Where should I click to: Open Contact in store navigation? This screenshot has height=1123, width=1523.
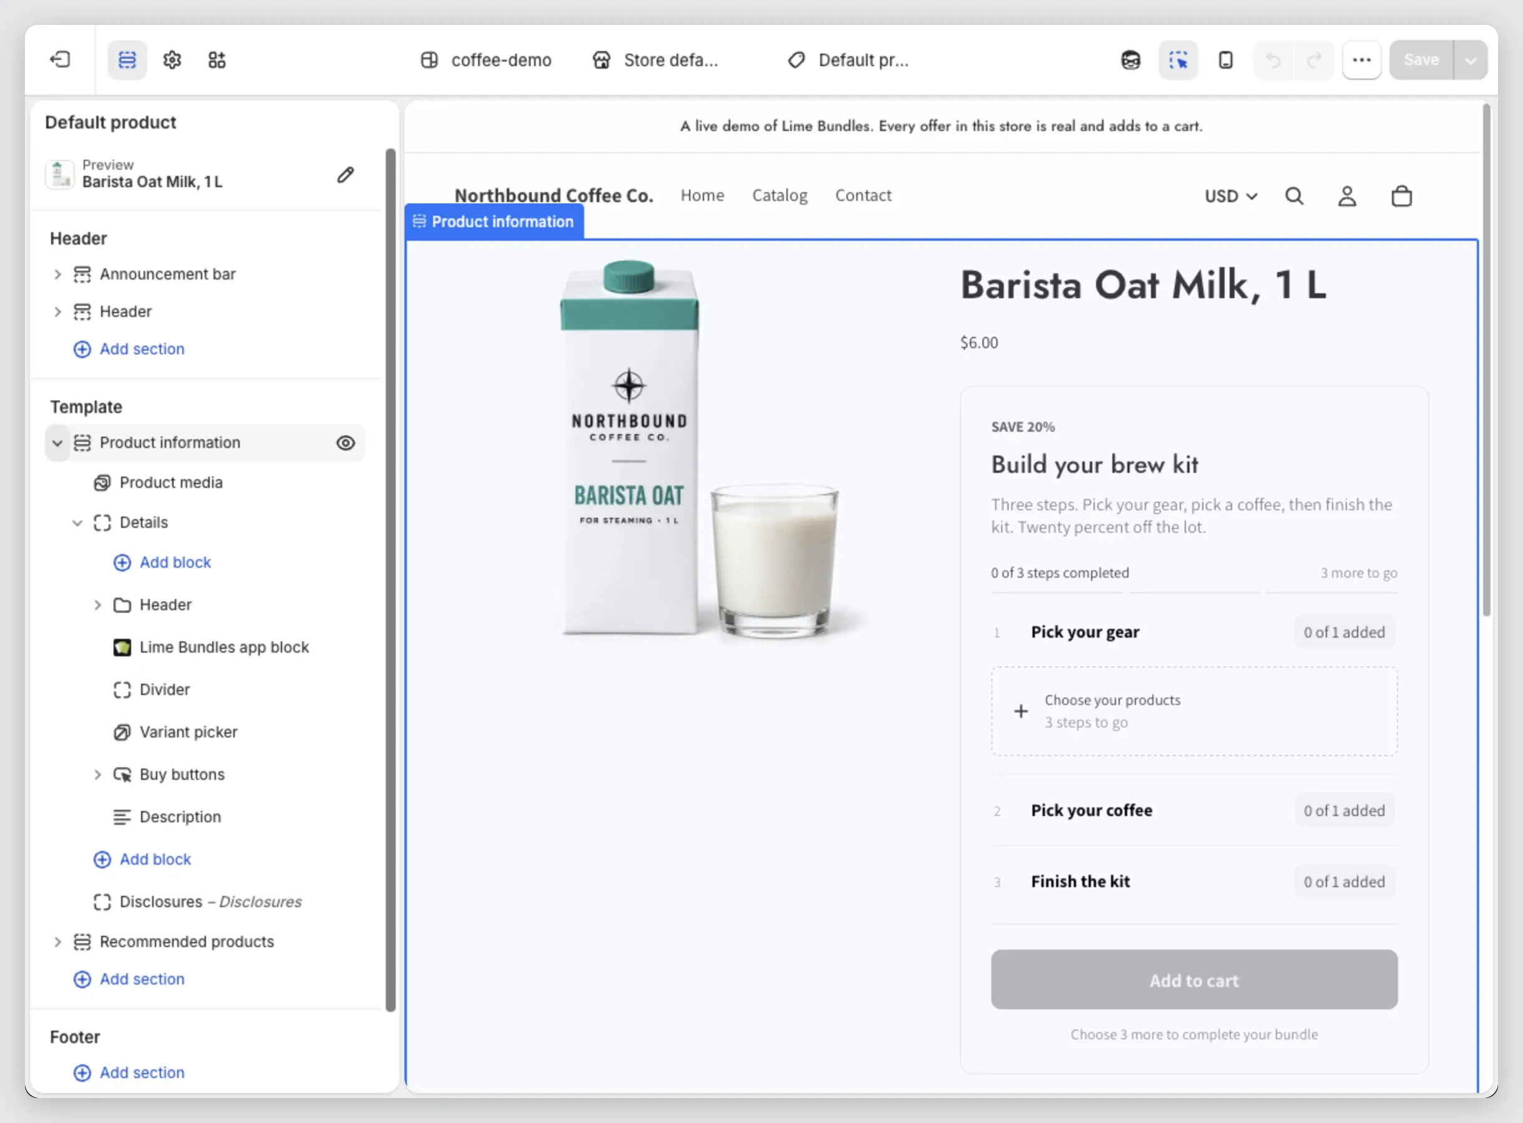863,195
